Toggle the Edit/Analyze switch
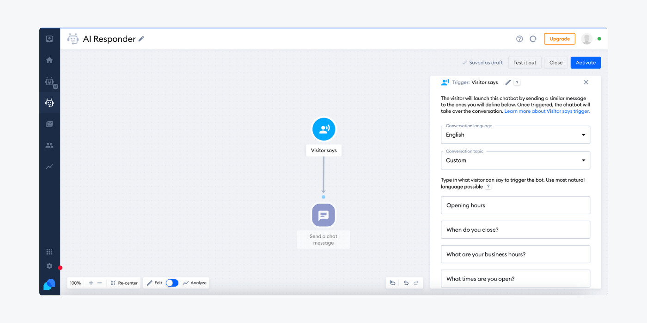 point(172,283)
